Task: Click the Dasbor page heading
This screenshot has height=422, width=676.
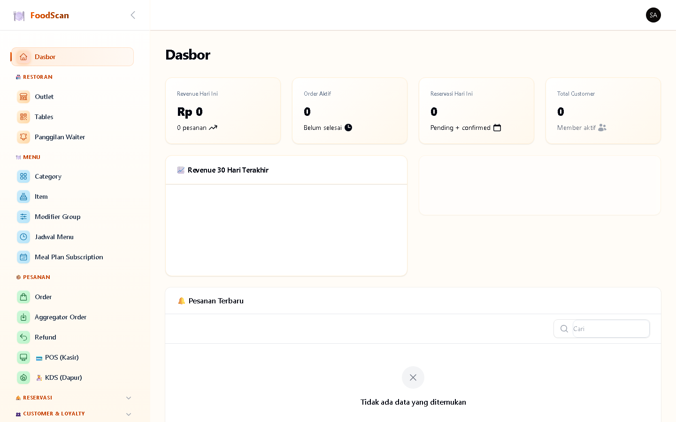Action: click(x=188, y=55)
